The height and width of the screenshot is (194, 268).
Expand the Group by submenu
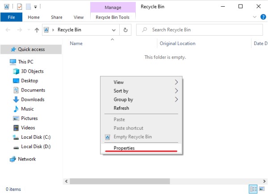coord(142,99)
